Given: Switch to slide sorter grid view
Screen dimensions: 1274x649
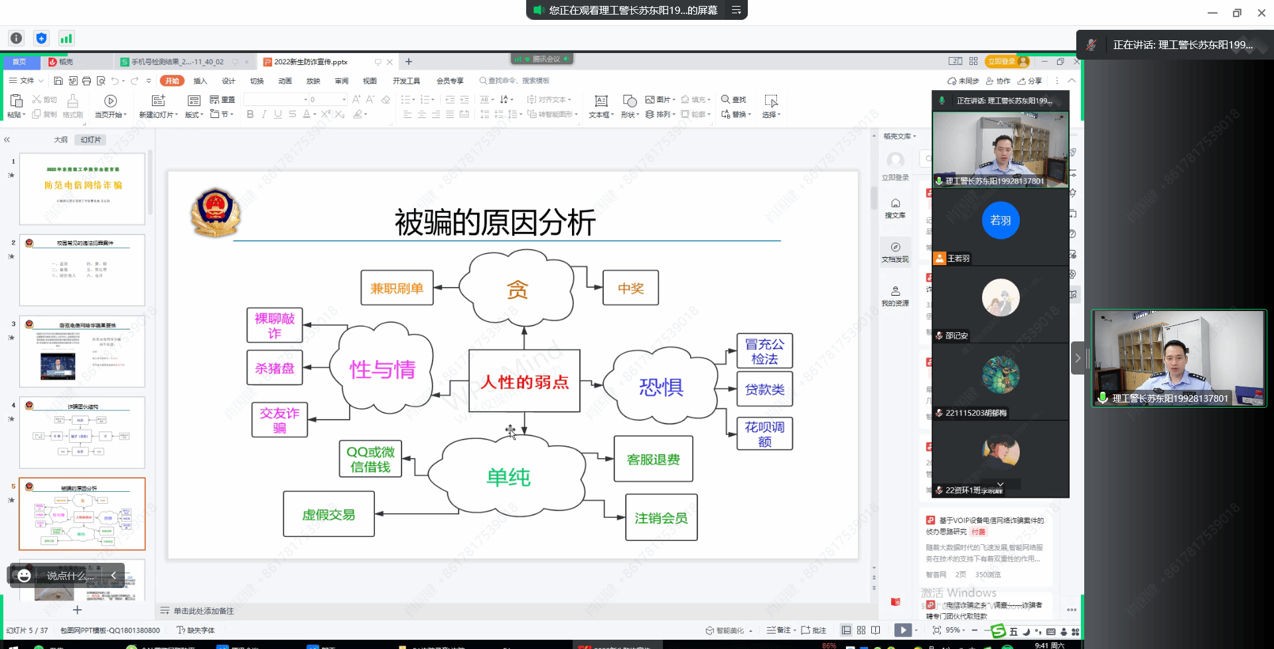Looking at the screenshot, I should coord(861,630).
